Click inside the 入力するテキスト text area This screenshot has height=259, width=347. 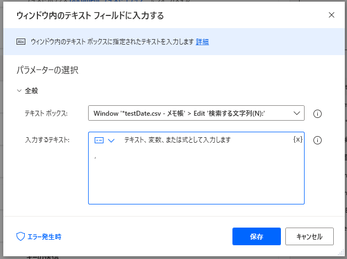pyautogui.click(x=196, y=176)
